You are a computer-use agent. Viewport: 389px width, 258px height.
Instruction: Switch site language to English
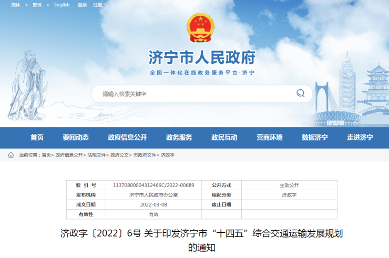[62, 5]
